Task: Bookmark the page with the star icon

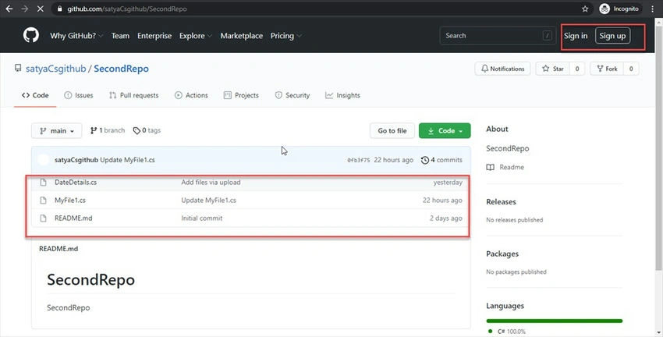Action: (x=585, y=9)
